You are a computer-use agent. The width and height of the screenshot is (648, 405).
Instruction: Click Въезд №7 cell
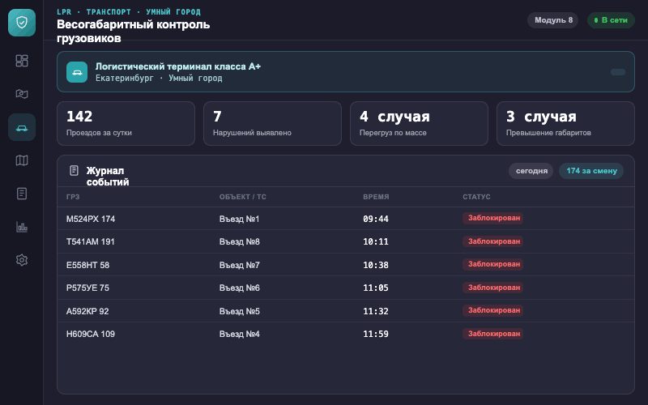(x=239, y=265)
